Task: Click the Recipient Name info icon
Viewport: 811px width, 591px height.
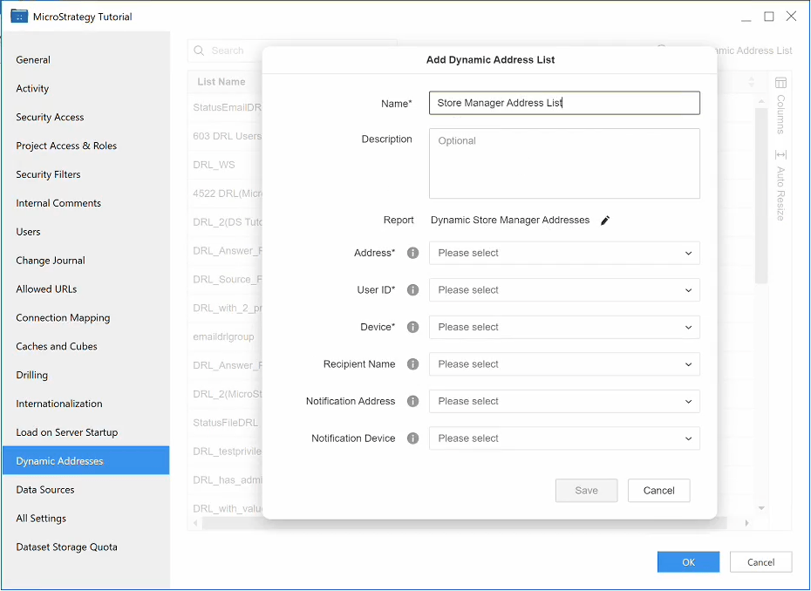Action: point(412,364)
